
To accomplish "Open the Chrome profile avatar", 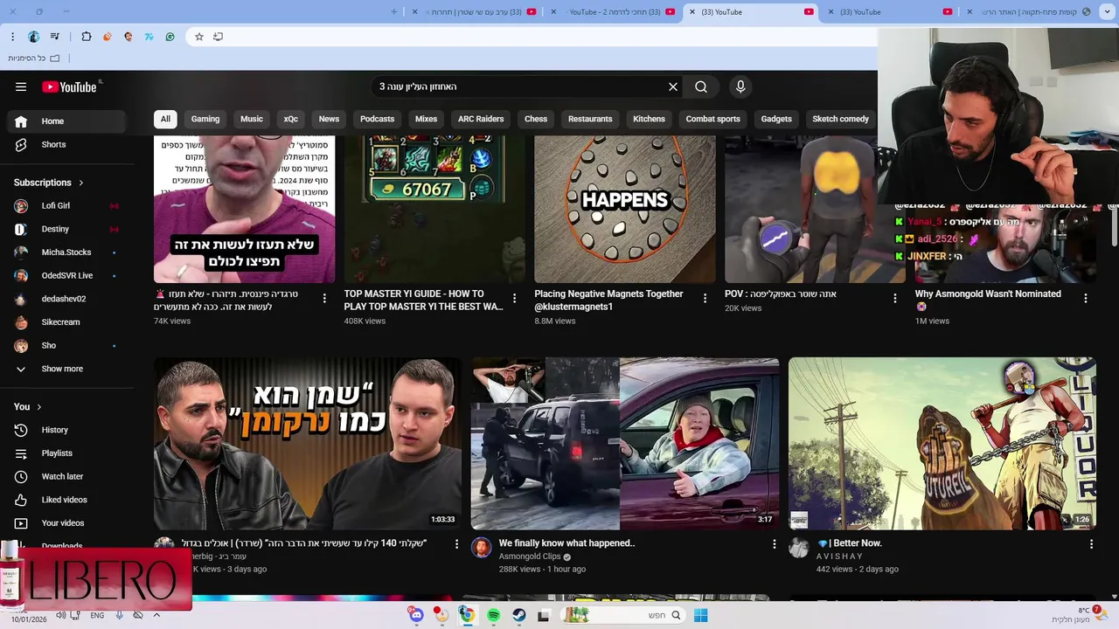I will pyautogui.click(x=33, y=37).
